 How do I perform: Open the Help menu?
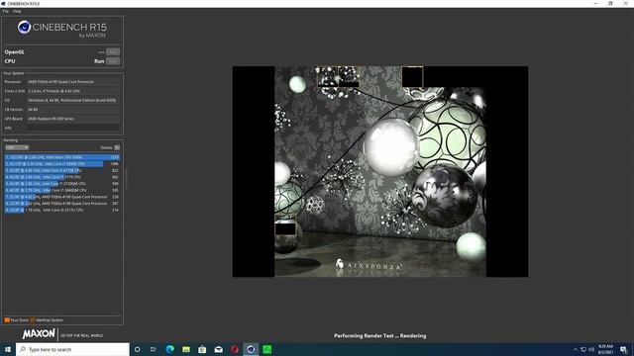coord(17,11)
